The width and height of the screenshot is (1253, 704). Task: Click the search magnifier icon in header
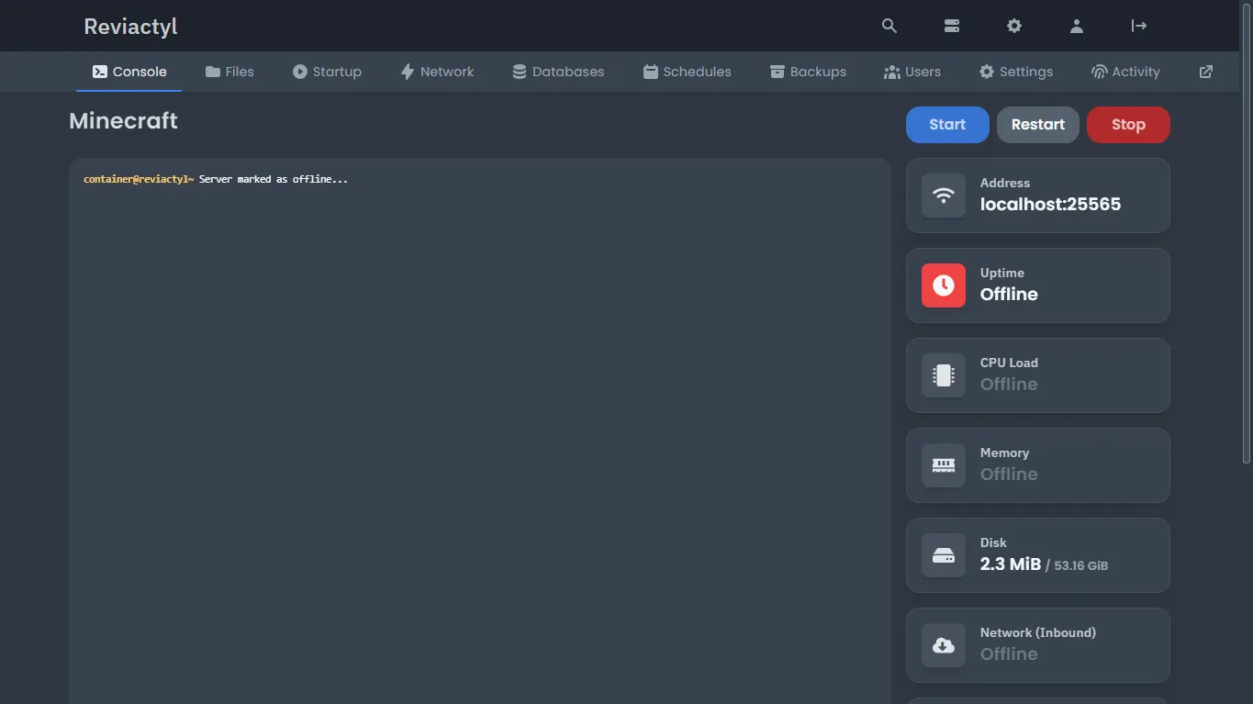889,26
